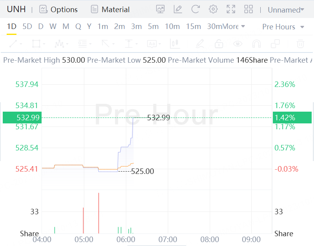314x246 pixels.
Task: Toggle the magnet snap mode
Action: click(256, 43)
